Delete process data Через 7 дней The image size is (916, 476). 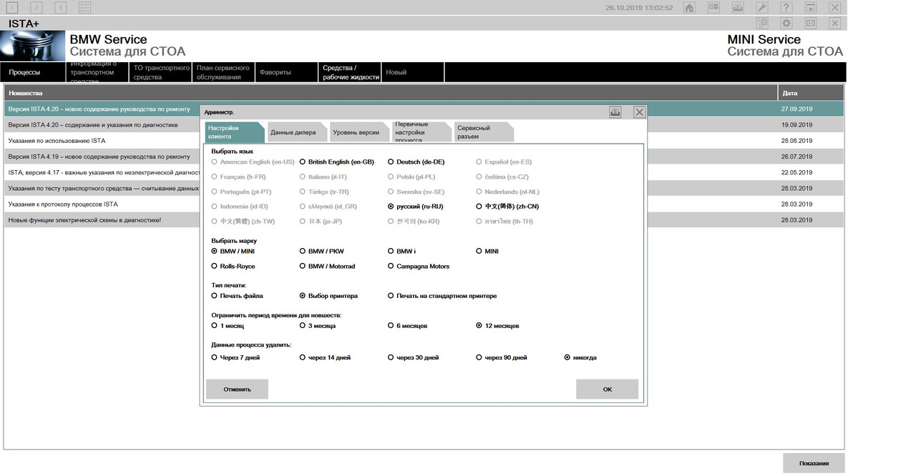pyautogui.click(x=235, y=357)
